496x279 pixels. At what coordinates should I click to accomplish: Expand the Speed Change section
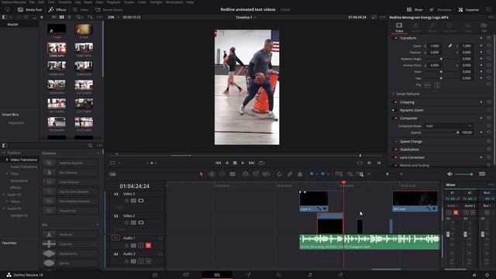coord(411,141)
